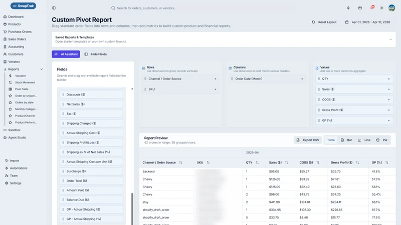Viewport: 401px width, 225px height.
Task: Collapse the Reports menu chevron
Action: (42, 69)
